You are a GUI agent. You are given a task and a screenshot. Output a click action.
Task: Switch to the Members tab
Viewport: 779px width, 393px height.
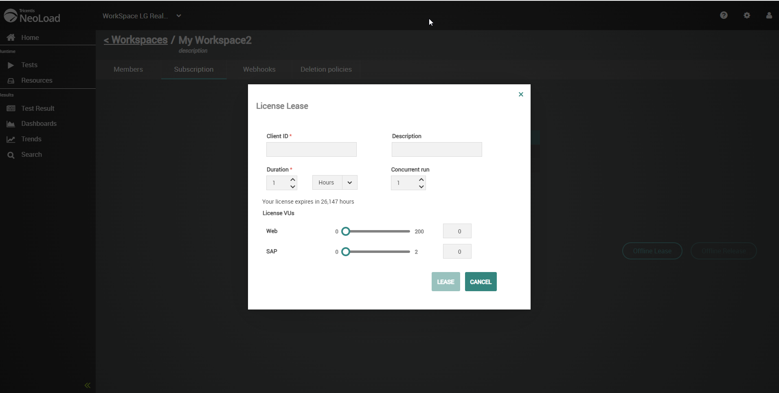(x=128, y=69)
